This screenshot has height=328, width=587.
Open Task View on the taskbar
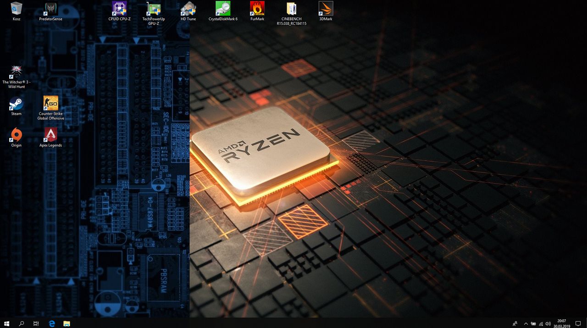click(x=36, y=323)
